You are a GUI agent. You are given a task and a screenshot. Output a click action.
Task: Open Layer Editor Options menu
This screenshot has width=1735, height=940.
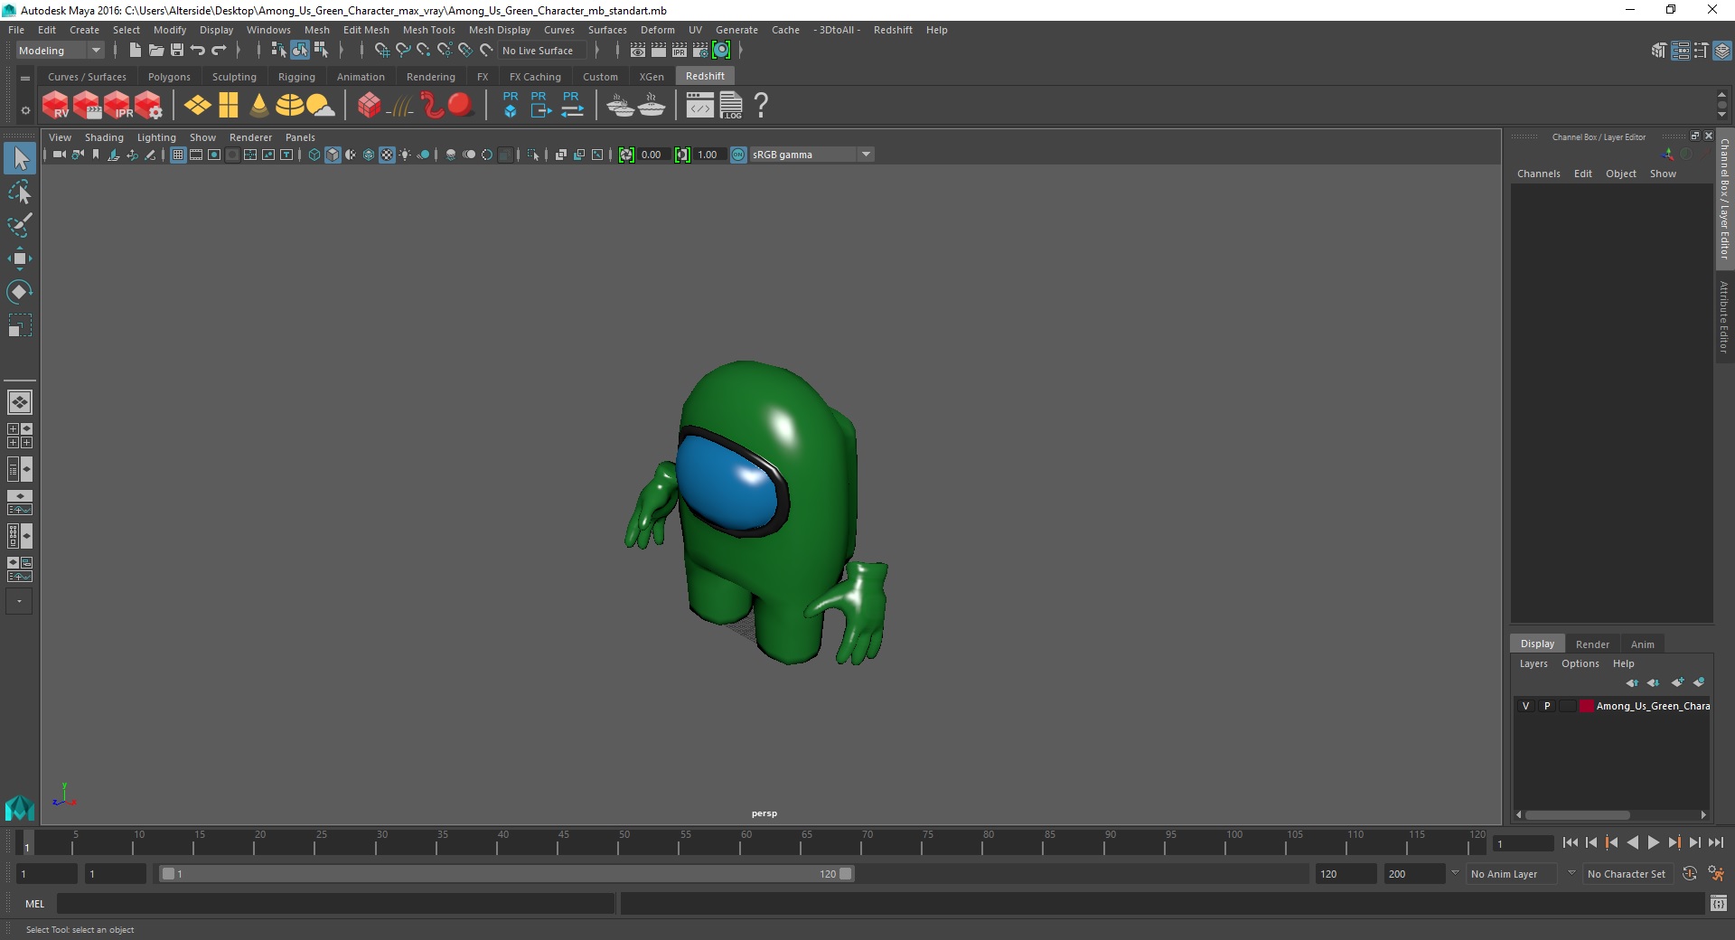click(1580, 663)
